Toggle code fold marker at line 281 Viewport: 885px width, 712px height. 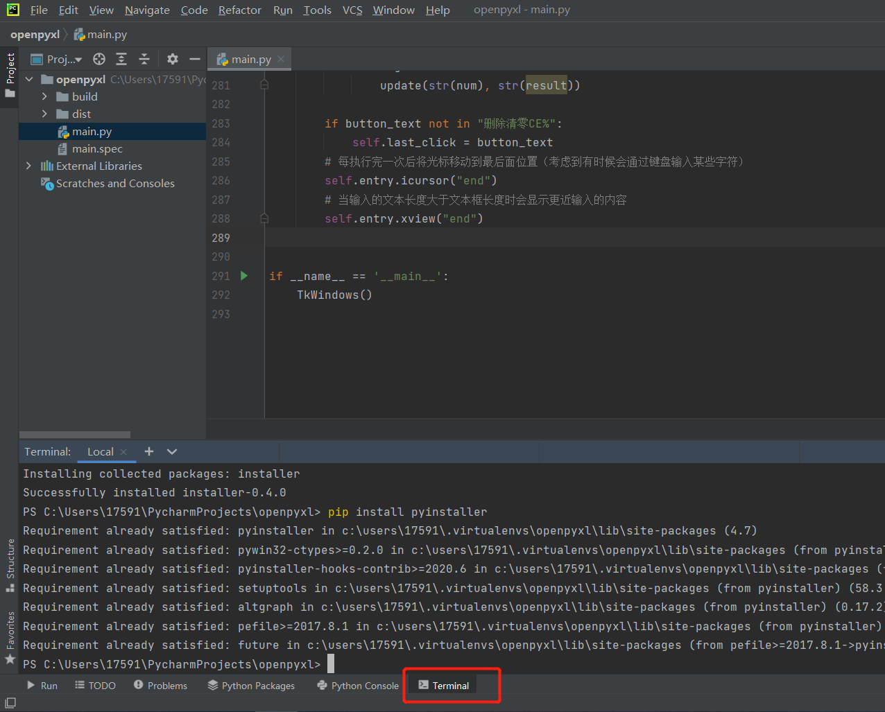click(x=264, y=85)
